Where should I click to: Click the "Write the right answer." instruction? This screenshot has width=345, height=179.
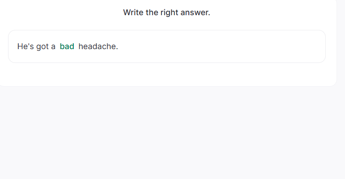coord(166,12)
